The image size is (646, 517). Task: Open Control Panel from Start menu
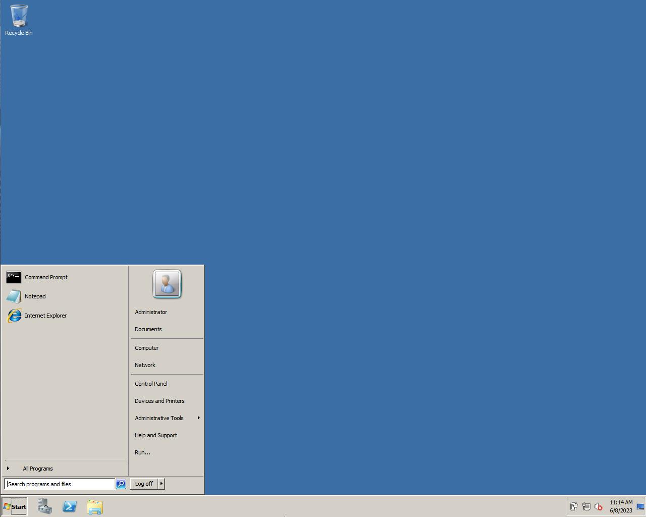coord(151,384)
